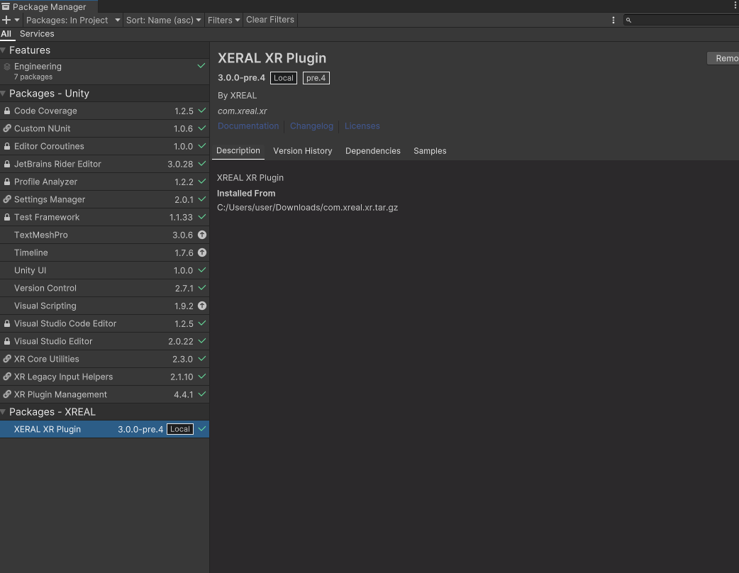The image size is (739, 573).
Task: Open the add package dropdown arrow
Action: click(x=17, y=20)
